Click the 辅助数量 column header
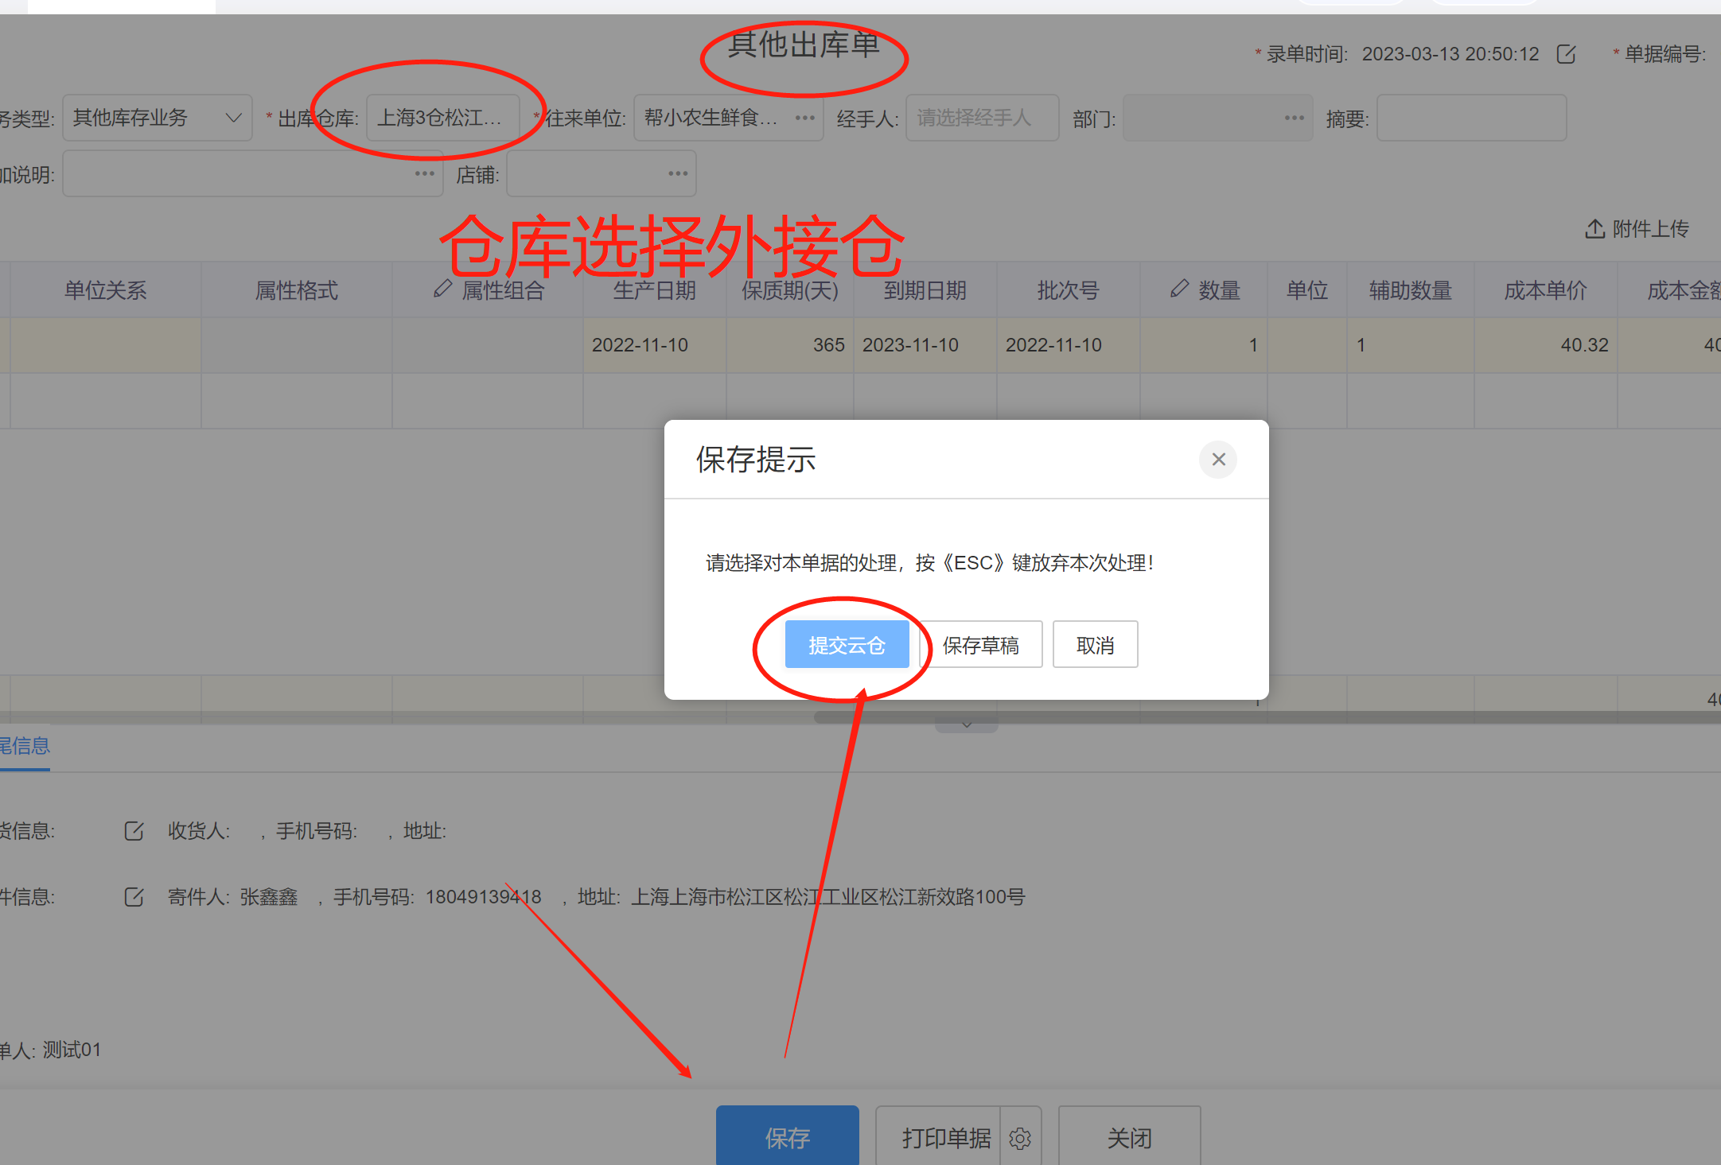 click(1410, 290)
